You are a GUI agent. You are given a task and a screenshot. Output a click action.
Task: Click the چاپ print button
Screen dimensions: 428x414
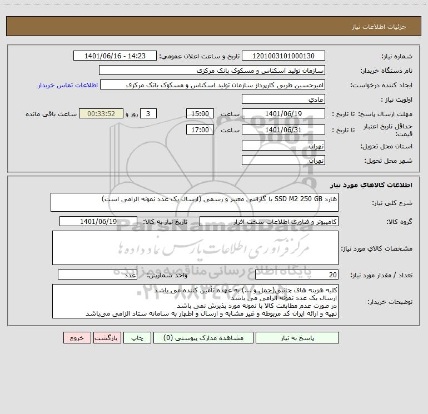(137, 338)
